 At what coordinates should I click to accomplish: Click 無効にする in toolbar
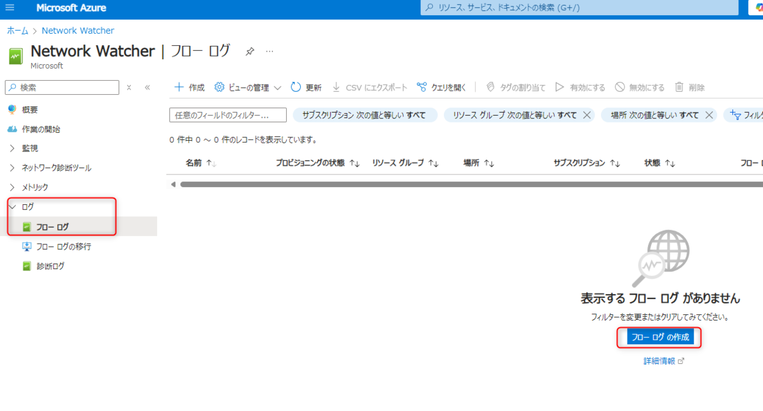[x=639, y=87]
